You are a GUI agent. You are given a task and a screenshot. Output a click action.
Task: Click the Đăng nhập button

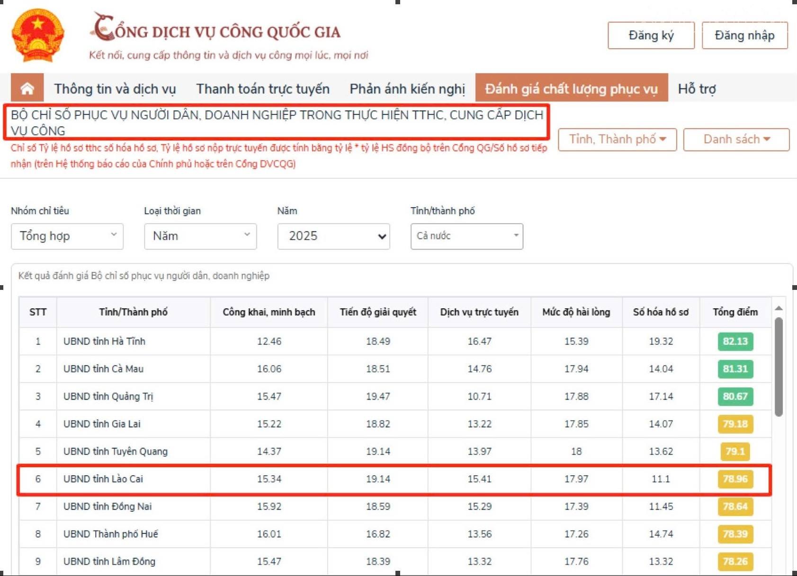pyautogui.click(x=744, y=35)
